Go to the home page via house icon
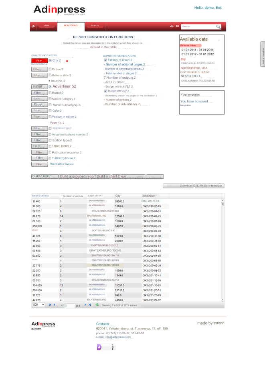This screenshot has width=265, height=368. 33,26
